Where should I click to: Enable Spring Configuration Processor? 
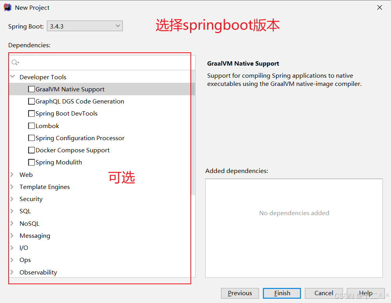pos(31,137)
